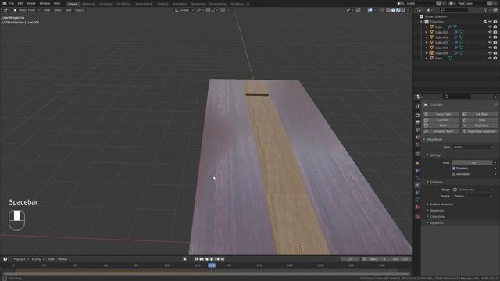
Task: Open the Edit menu
Action: pos(20,3)
